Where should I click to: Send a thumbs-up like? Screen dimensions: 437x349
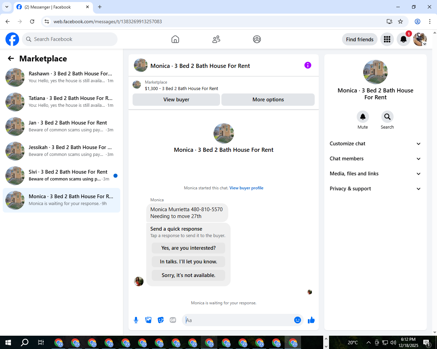pos(311,320)
